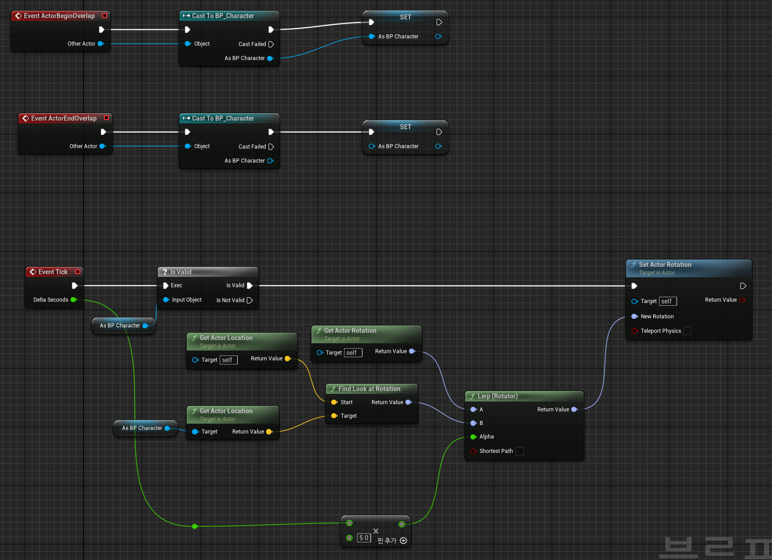Click the Return Value pin on Set Actor Rotation

[x=742, y=300]
